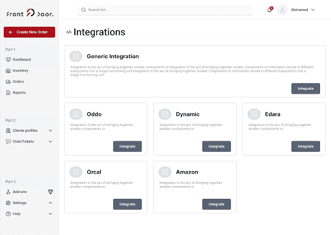Click the Add-ons sidebar icon

[x=8, y=192]
